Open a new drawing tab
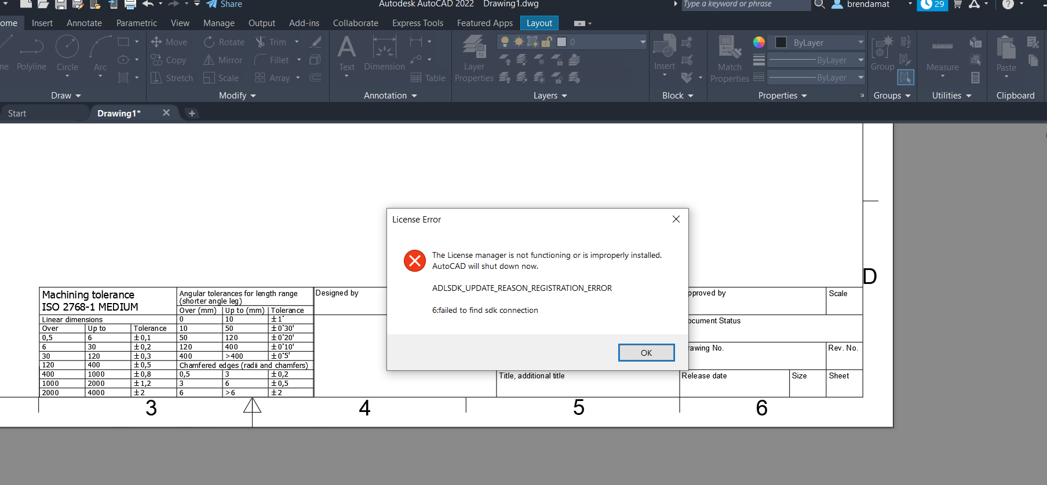 (x=192, y=114)
